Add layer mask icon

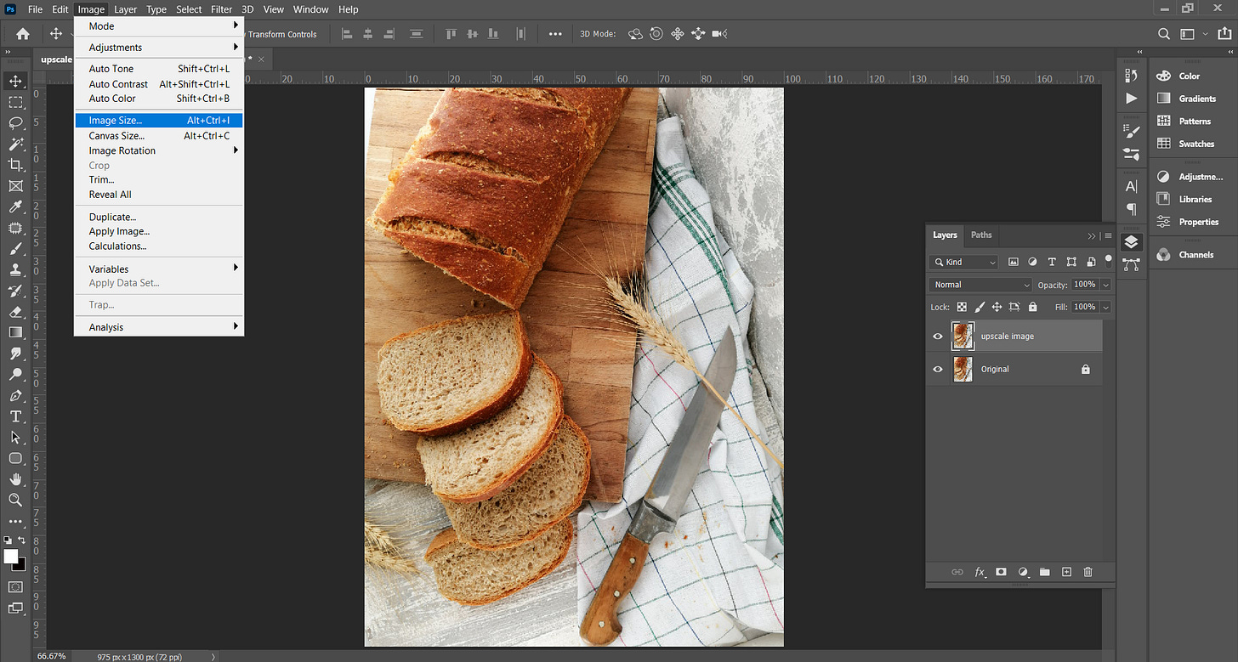click(1001, 572)
